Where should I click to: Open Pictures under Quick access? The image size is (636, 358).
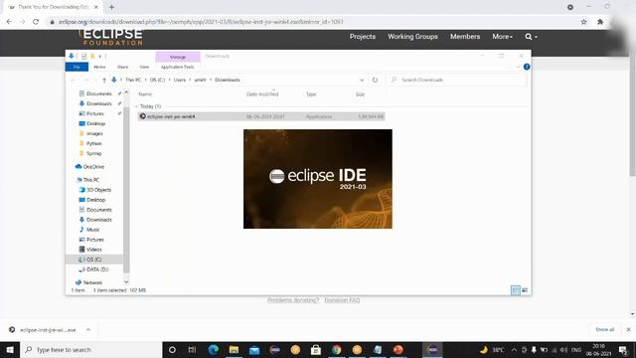pyautogui.click(x=95, y=113)
